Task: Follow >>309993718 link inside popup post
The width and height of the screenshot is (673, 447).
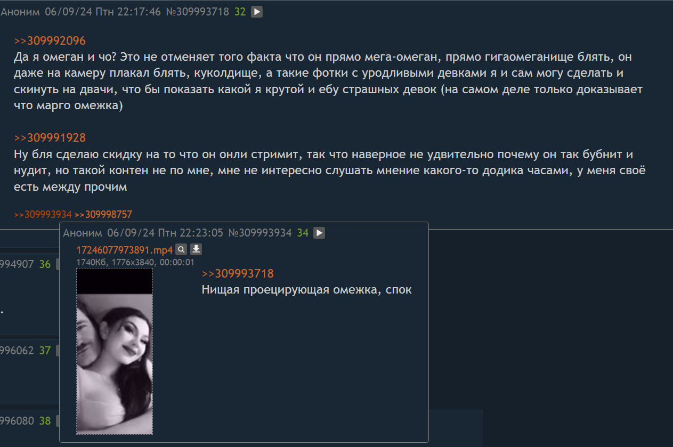Action: [x=238, y=274]
